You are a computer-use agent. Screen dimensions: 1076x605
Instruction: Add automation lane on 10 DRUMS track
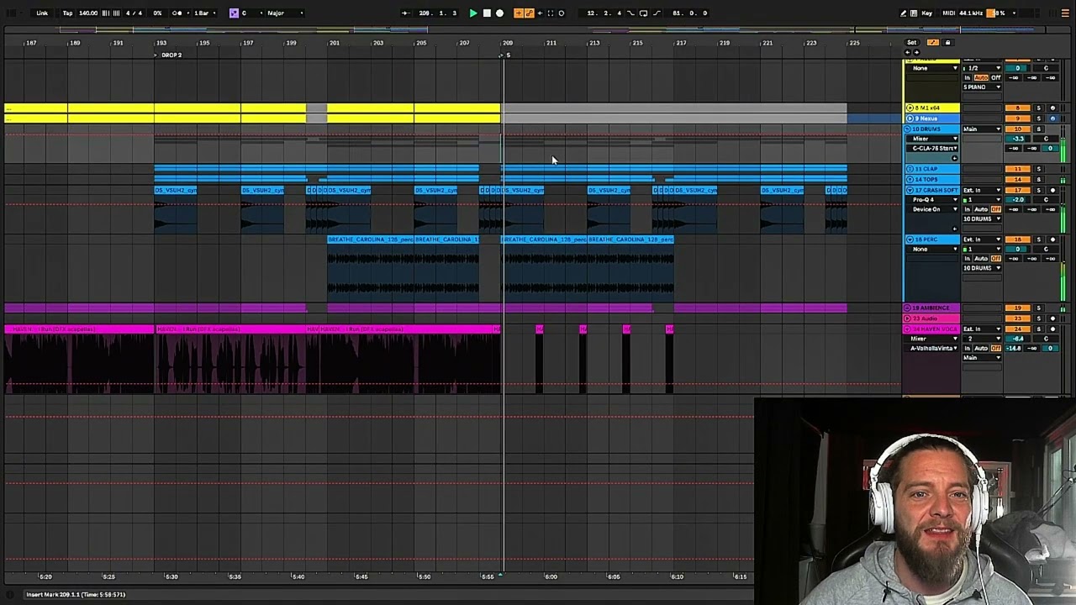coord(954,158)
